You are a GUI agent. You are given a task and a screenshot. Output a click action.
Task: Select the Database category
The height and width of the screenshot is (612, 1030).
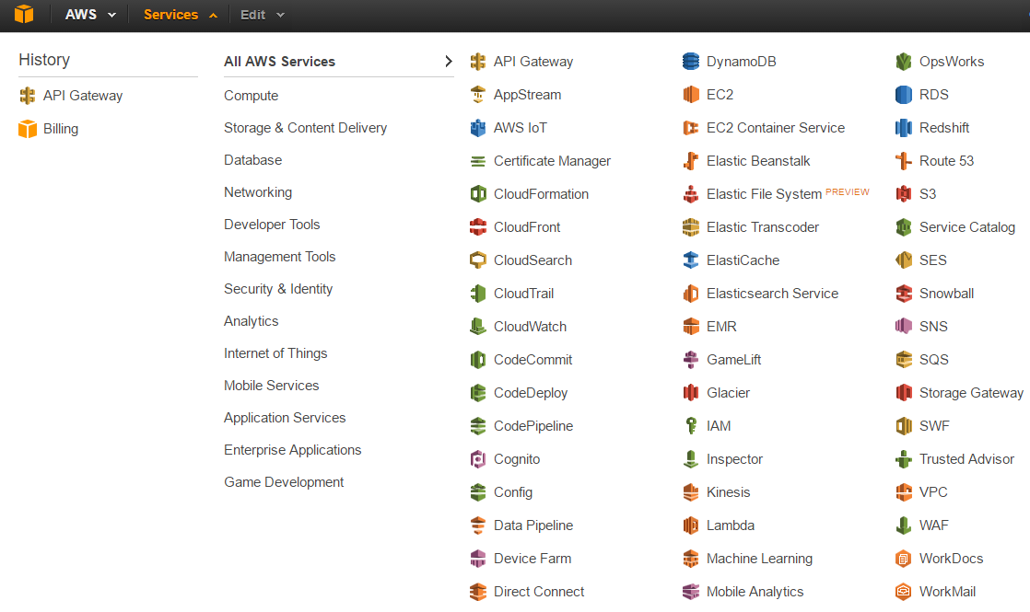253,160
